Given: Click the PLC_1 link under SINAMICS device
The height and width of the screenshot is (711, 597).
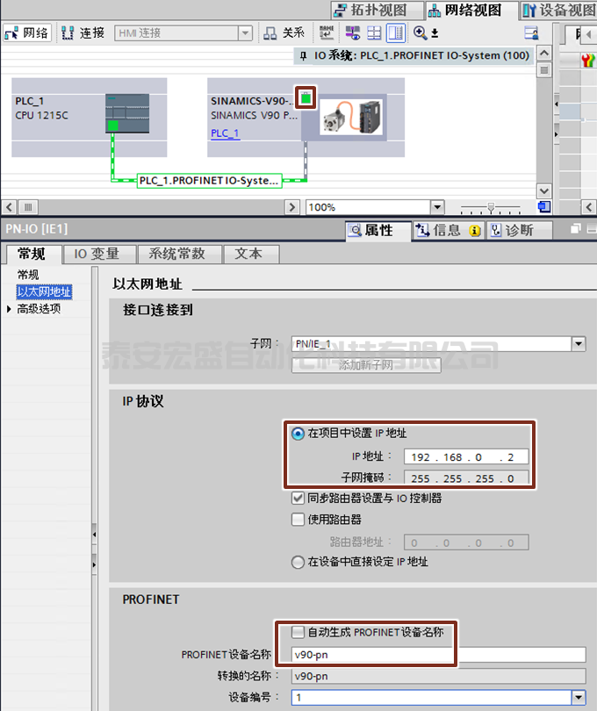Looking at the screenshot, I should click(x=225, y=133).
